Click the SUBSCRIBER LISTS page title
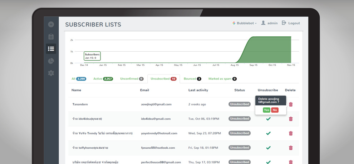354x164 pixels. click(93, 25)
